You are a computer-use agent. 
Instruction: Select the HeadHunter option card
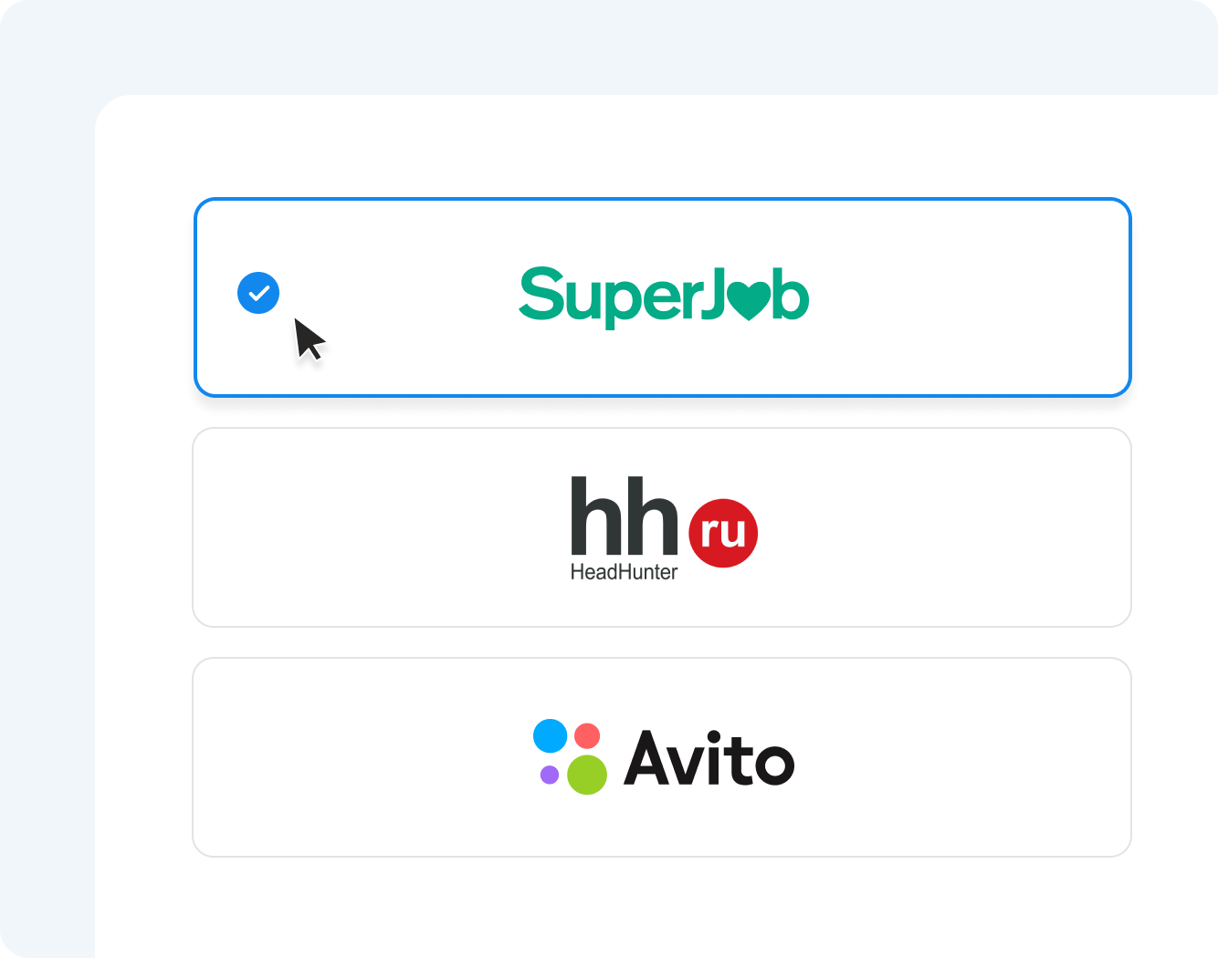tap(662, 527)
